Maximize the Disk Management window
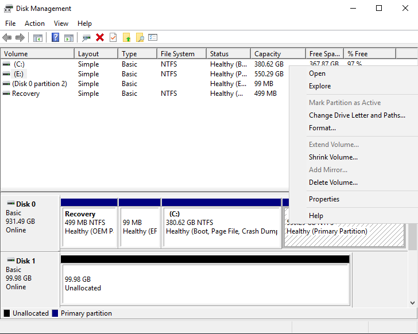This screenshot has height=334, width=418. click(379, 8)
